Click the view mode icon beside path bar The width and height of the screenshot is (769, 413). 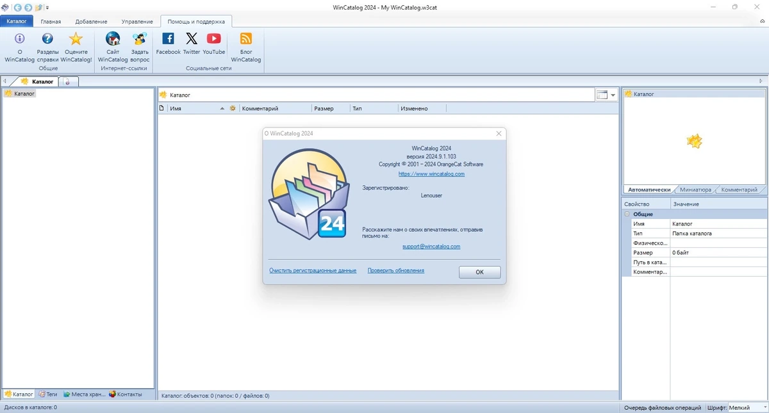coord(602,95)
